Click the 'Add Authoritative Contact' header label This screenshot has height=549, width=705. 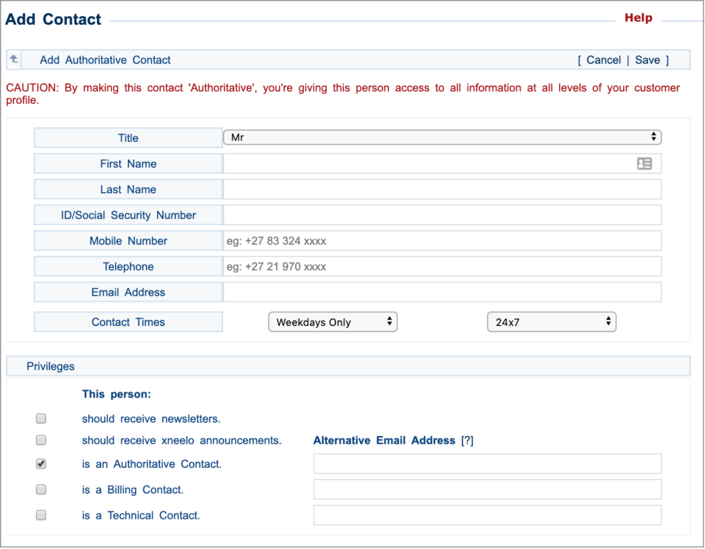point(104,60)
